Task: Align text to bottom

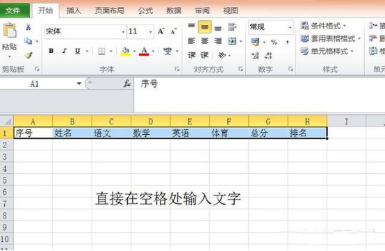Action: 218,28
